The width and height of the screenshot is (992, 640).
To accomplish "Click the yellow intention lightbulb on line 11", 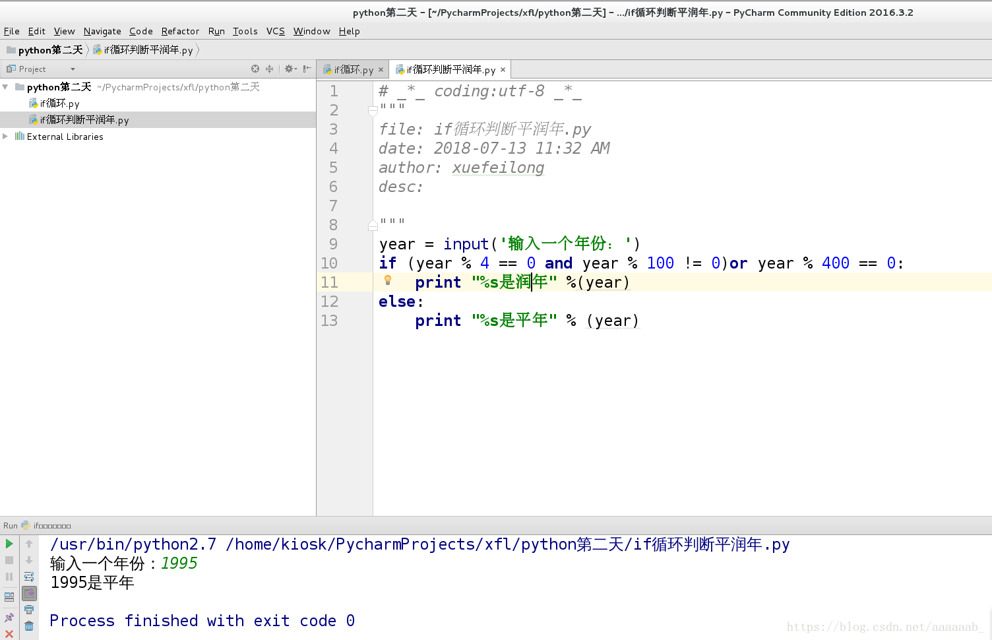I will coord(388,280).
